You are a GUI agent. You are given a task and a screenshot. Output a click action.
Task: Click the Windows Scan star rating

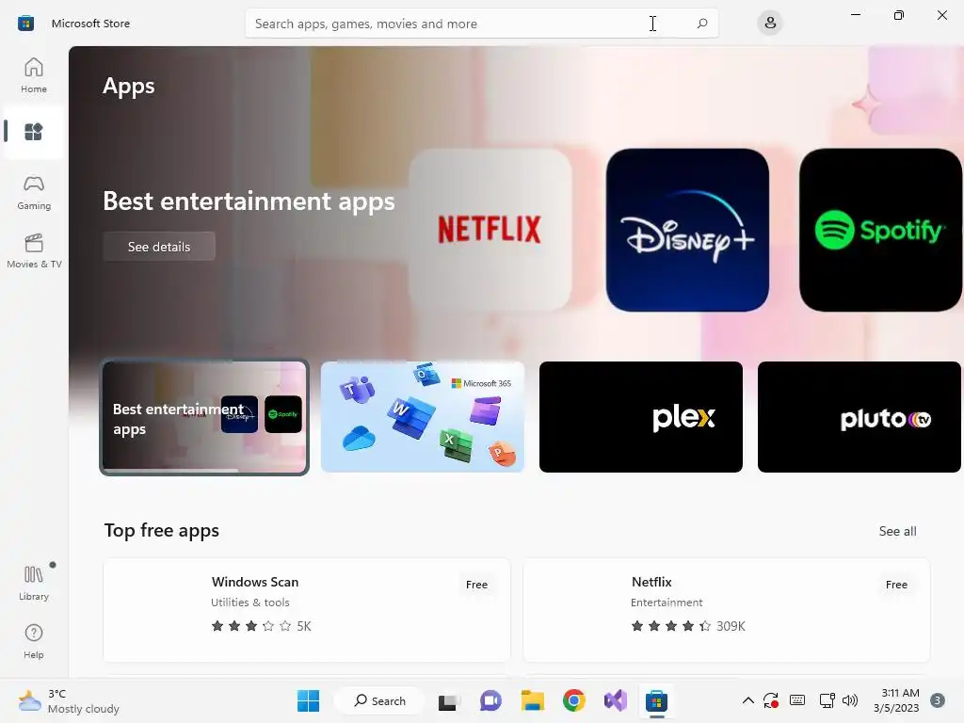(261, 626)
